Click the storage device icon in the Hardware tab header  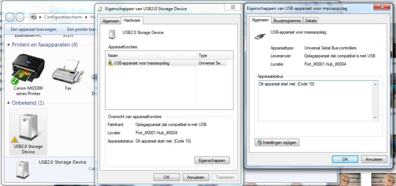click(112, 34)
